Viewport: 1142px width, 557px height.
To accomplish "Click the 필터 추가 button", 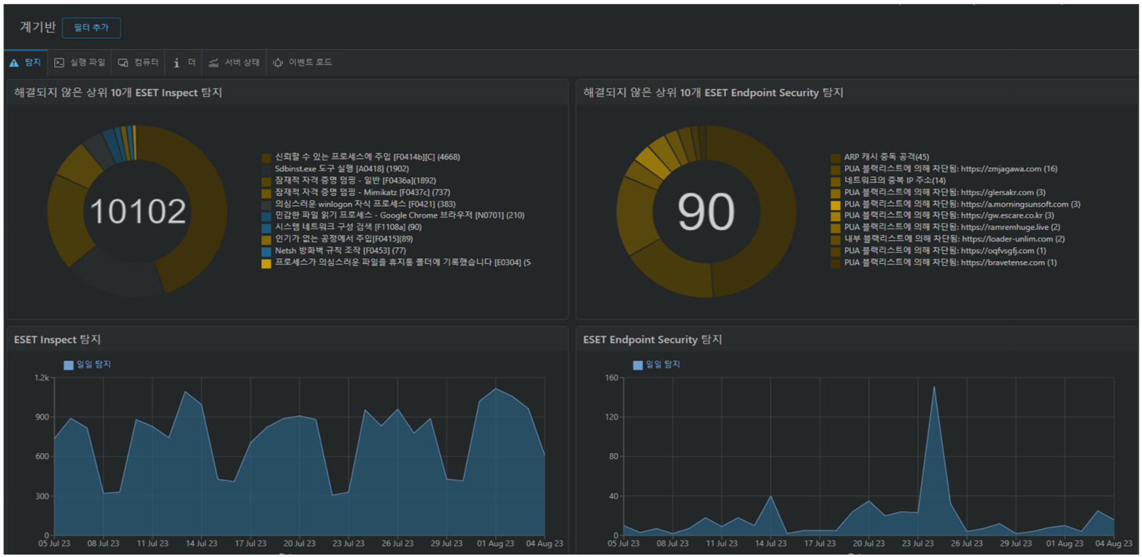I will tap(91, 28).
